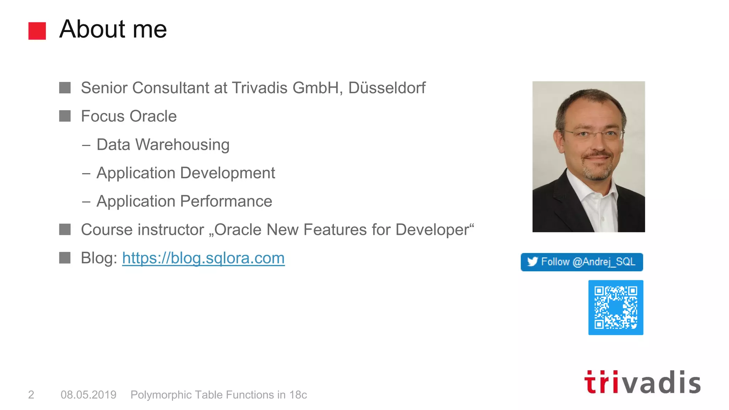Click the gray bullet before Focus Oracle

click(65, 116)
